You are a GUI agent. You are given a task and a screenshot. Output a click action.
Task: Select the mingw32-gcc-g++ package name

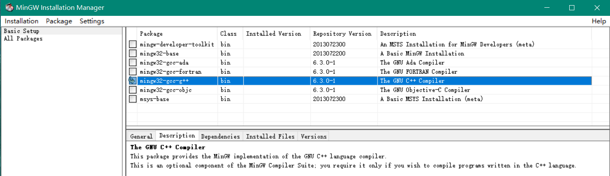pos(164,81)
